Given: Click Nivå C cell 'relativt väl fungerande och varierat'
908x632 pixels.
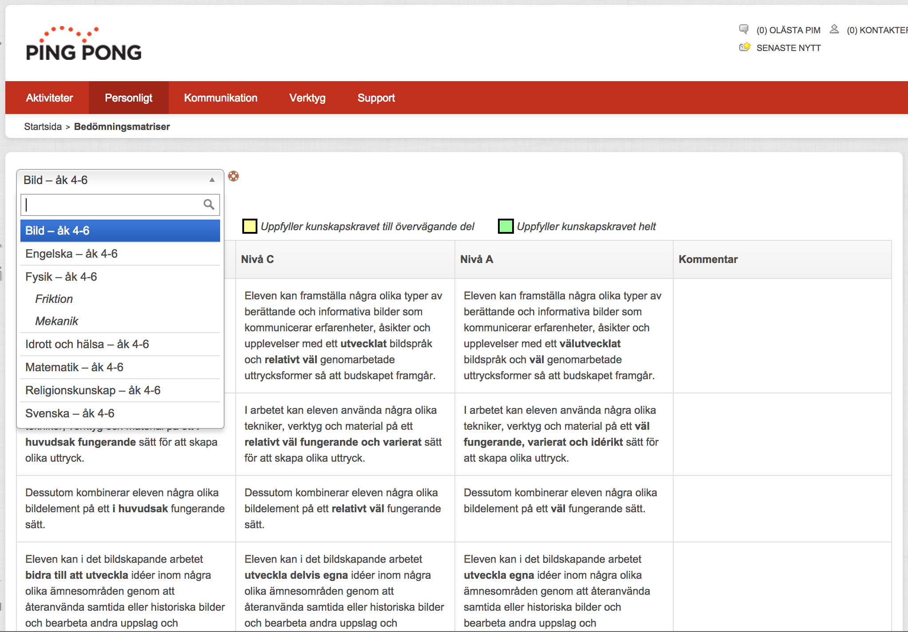Looking at the screenshot, I should [345, 434].
